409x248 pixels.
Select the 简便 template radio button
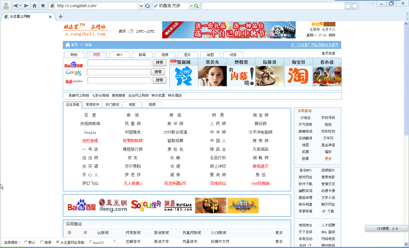(x=42, y=242)
